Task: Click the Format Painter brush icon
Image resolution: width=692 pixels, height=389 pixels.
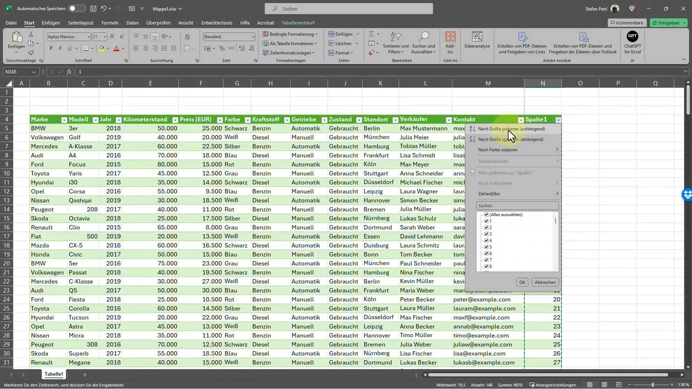Action: coord(31,53)
